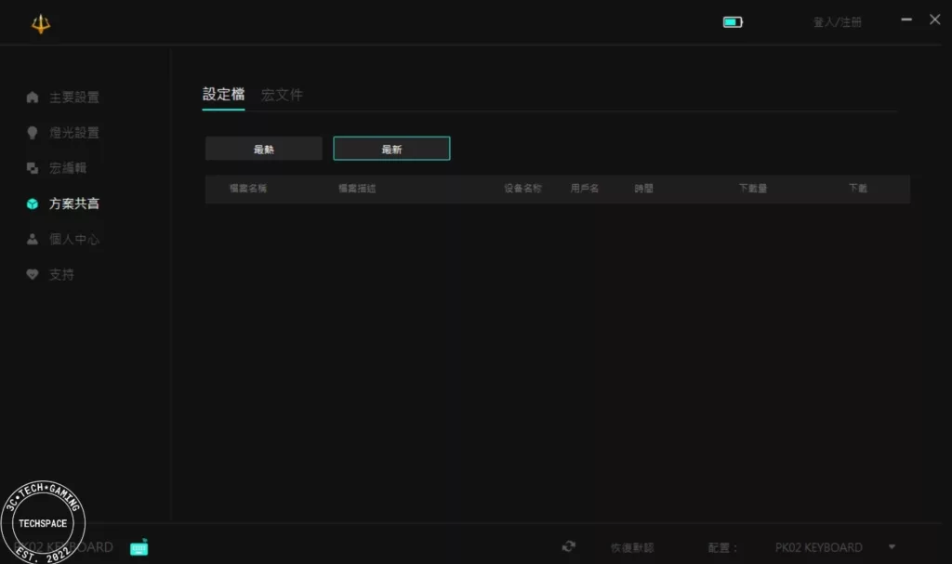
Task: Click the 下載 column header
Action: 858,189
